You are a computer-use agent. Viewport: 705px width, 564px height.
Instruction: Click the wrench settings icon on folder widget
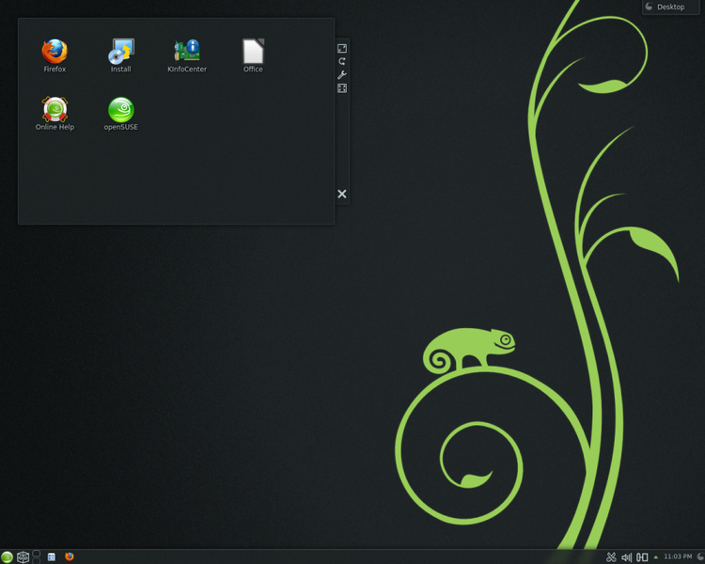[x=342, y=74]
